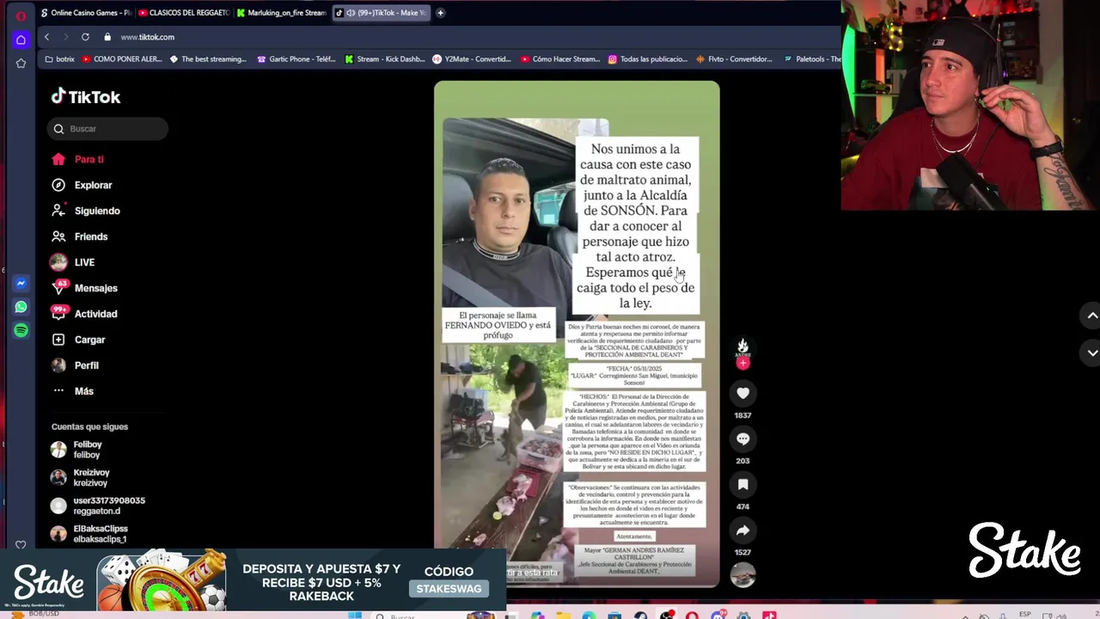
Task: Open Mensajes inbox
Action: [x=83, y=288]
